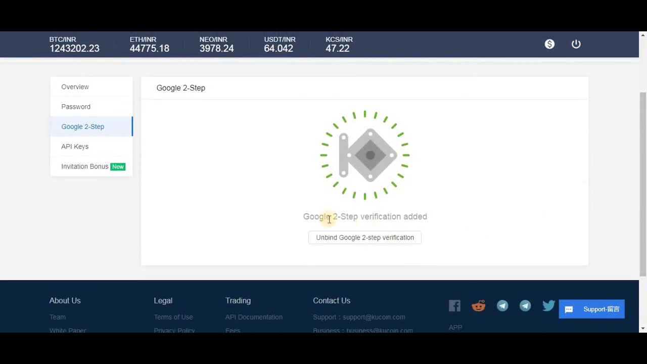
Task: Click the Legal footer heading
Action: 163,301
